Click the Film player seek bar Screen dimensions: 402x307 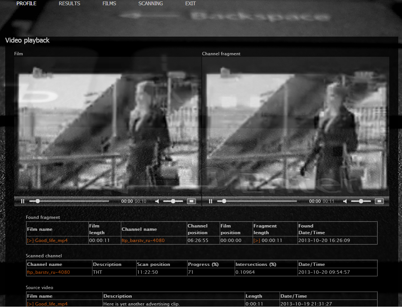(x=69, y=201)
